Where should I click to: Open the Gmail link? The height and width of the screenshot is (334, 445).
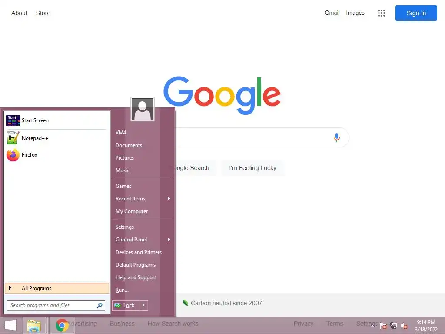pyautogui.click(x=332, y=13)
